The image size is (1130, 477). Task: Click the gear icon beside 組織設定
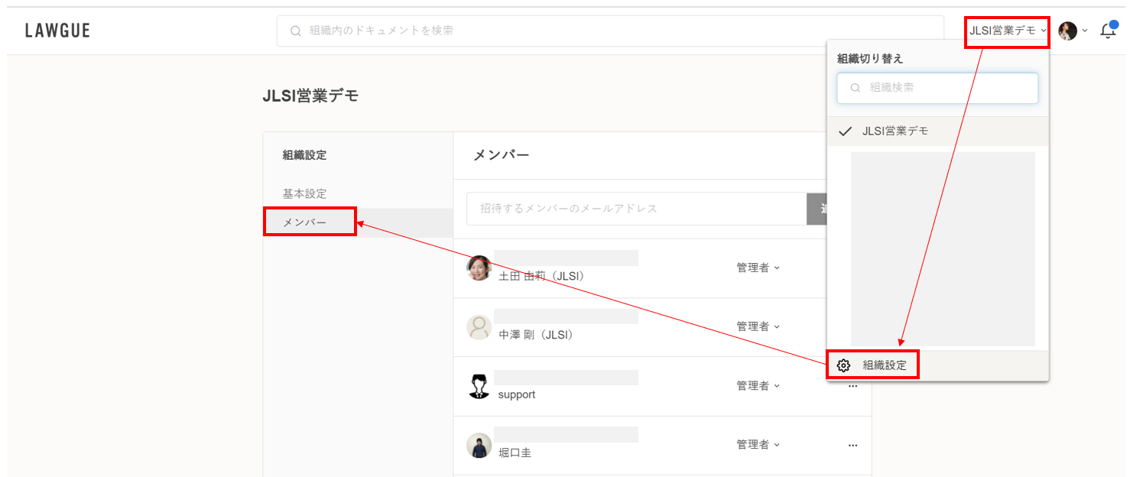(x=843, y=365)
